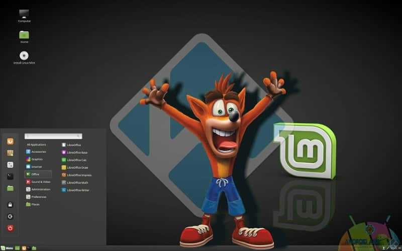Click inside the menu search field
The height and width of the screenshot is (251, 402).
[53, 136]
